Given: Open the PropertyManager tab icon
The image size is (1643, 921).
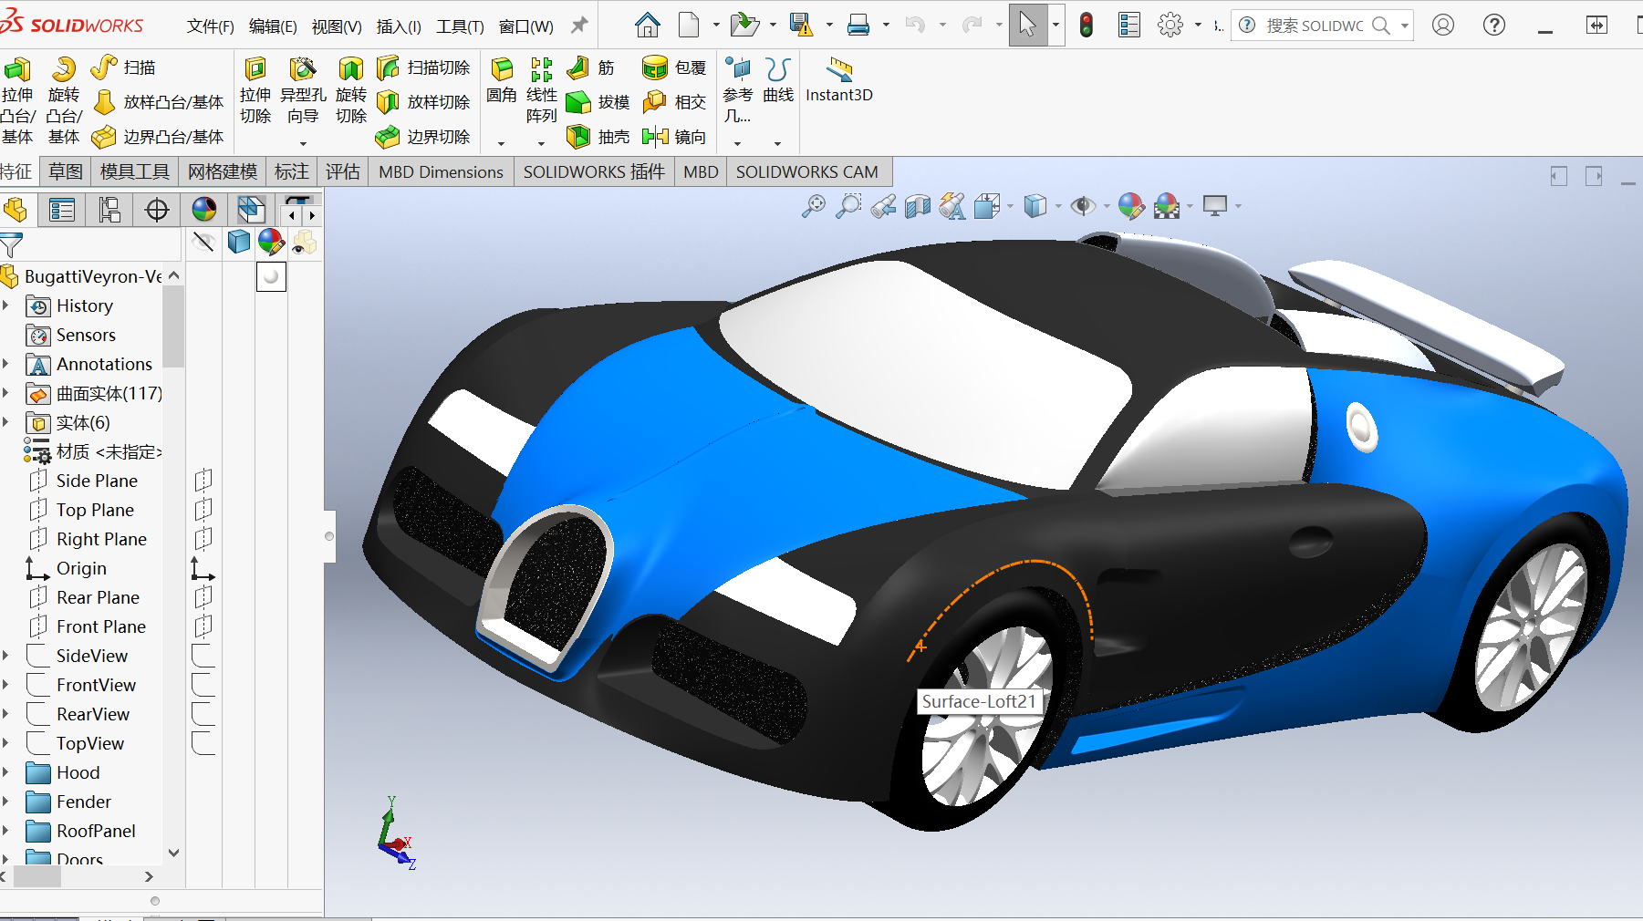Looking at the screenshot, I should click(62, 211).
